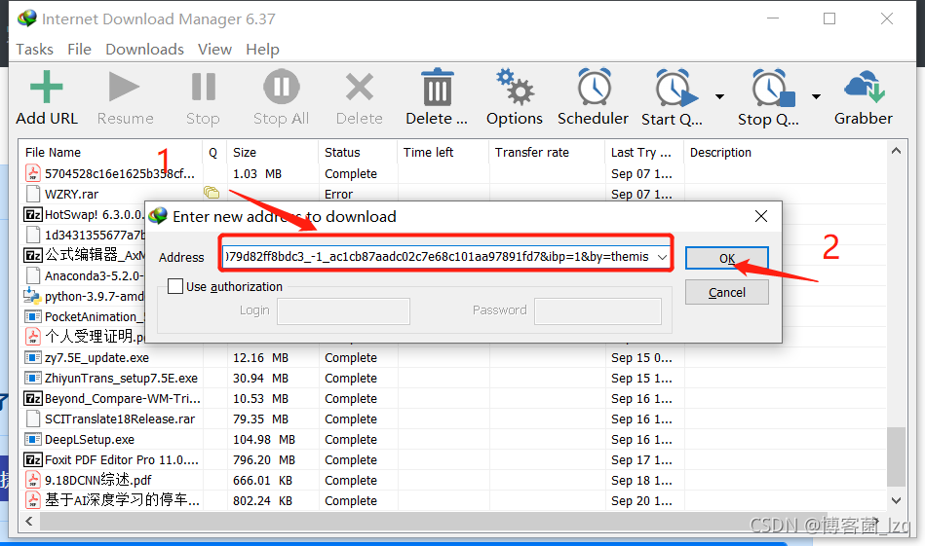This screenshot has width=925, height=546.
Task: Click the Stop All toolbar icon
Action: coord(281,88)
